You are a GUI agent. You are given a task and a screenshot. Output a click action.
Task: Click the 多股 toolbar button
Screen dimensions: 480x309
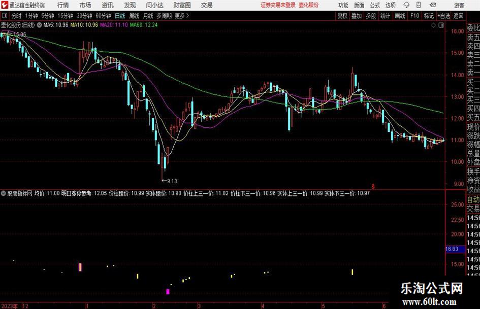pos(371,16)
